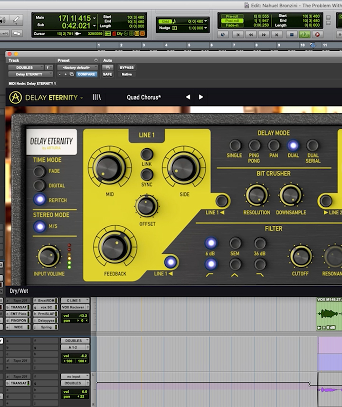Toggle the Bit Crusher LINE 2 routing button
This screenshot has width=342, height=407.
click(x=326, y=201)
